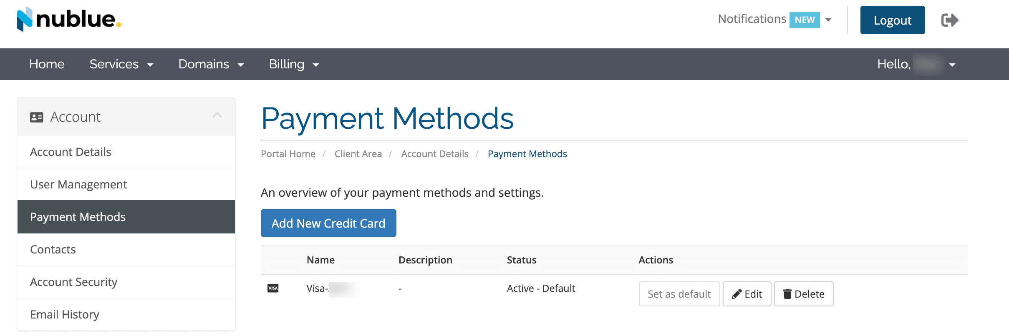Open User Management in the sidebar
The width and height of the screenshot is (1009, 336).
[x=126, y=184]
